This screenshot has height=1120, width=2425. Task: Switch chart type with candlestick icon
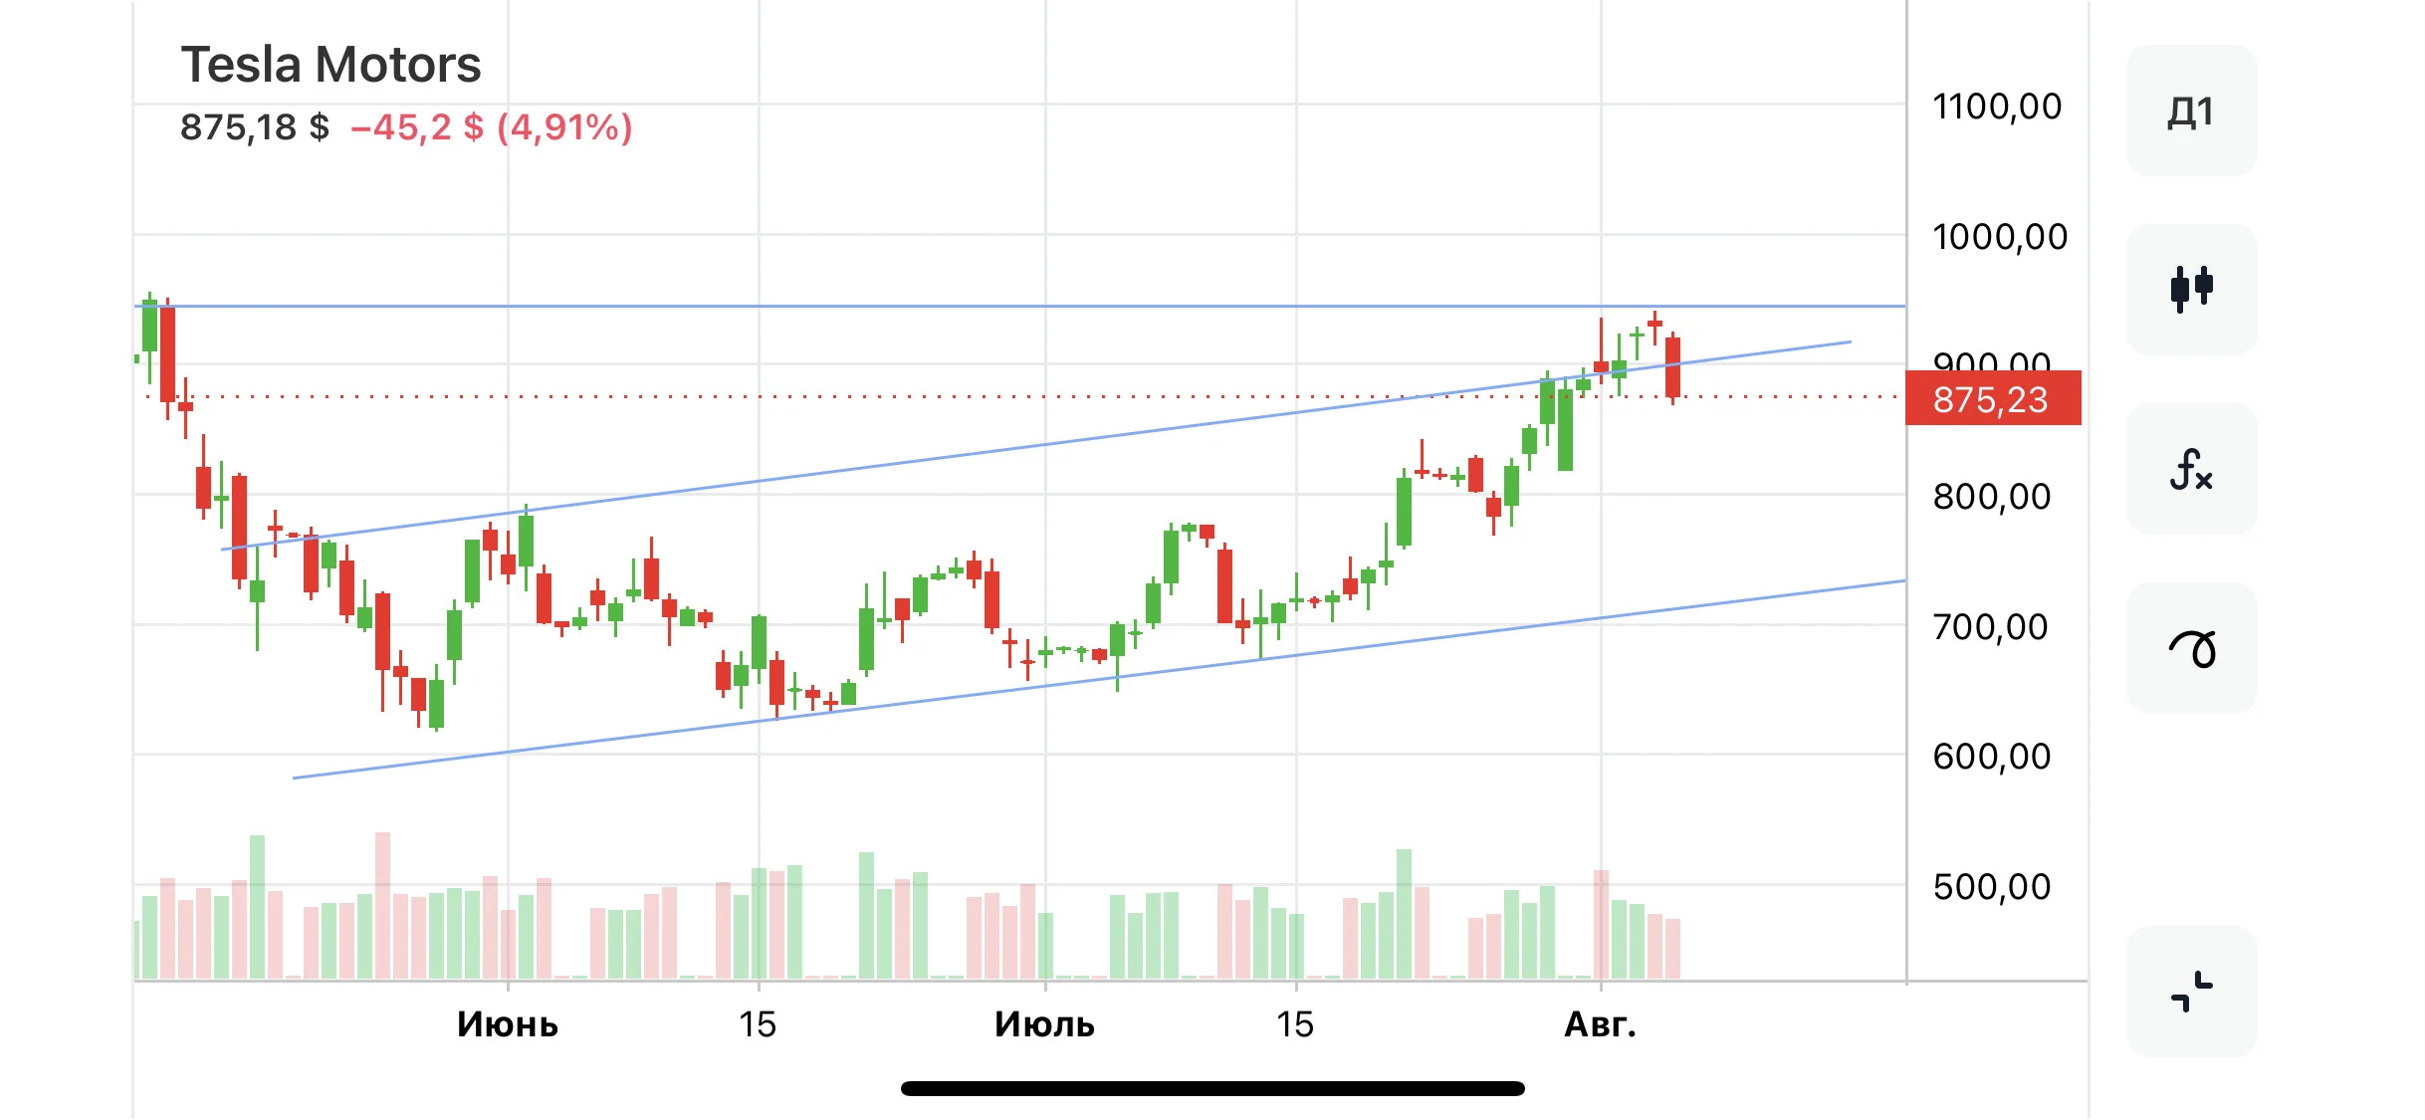pos(2191,290)
